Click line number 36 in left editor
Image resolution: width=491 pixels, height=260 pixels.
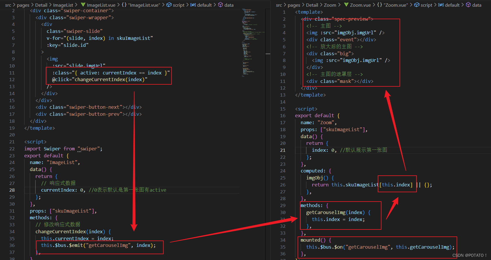[x=12, y=245]
